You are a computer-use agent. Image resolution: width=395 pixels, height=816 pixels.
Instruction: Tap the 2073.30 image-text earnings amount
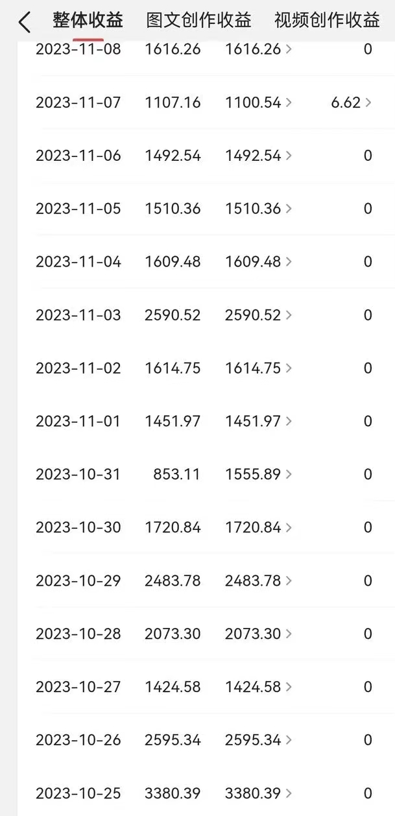click(x=252, y=634)
